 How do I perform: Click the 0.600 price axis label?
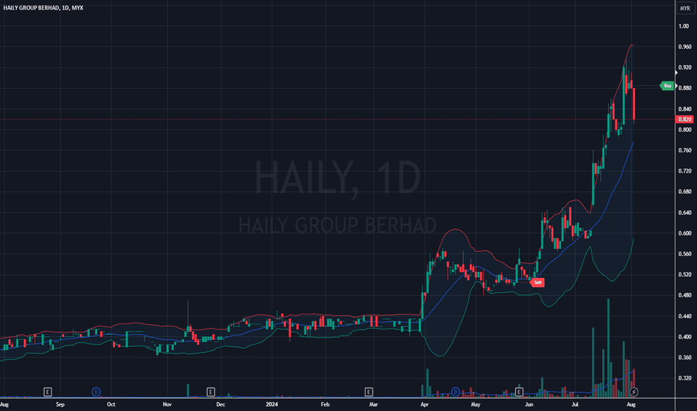pyautogui.click(x=684, y=233)
